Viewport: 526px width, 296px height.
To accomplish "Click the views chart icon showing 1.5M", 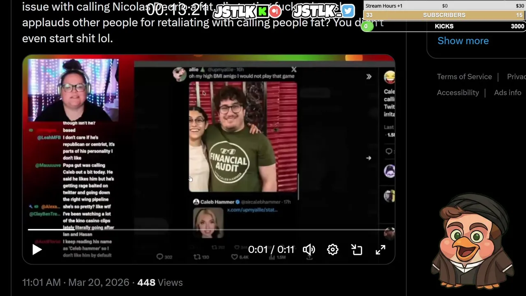I will (x=272, y=257).
